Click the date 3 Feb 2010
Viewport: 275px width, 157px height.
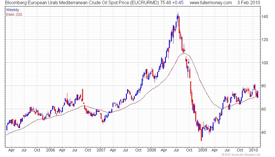pos(249,3)
